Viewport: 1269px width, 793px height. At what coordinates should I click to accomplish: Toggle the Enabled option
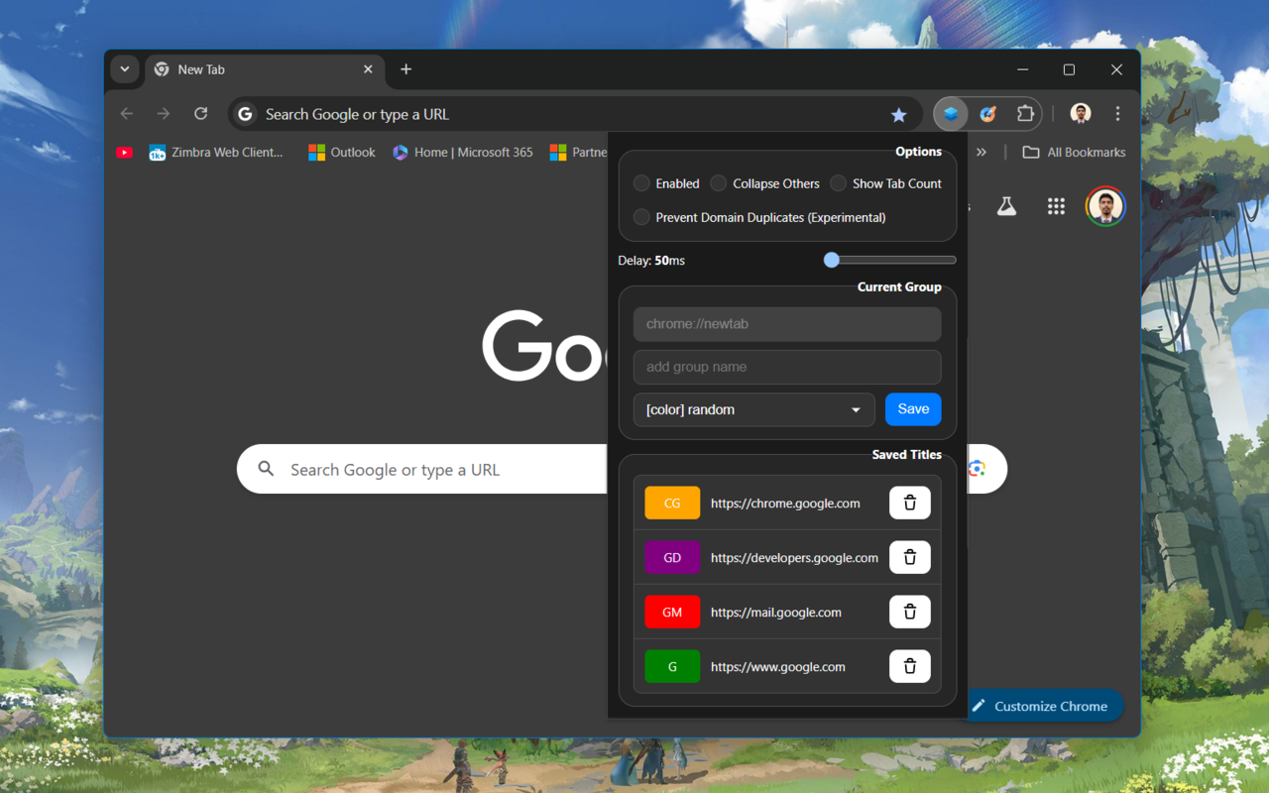[641, 183]
